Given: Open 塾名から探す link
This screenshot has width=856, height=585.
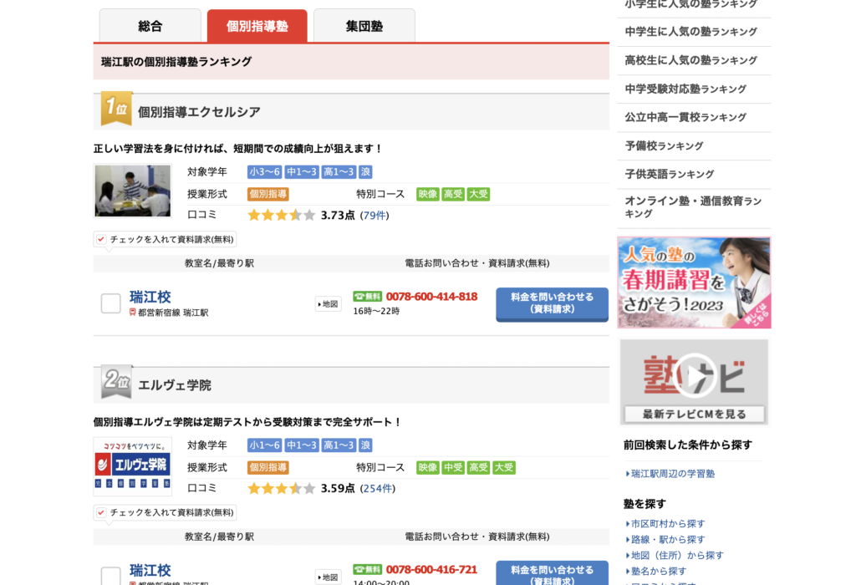Looking at the screenshot, I should 659,572.
